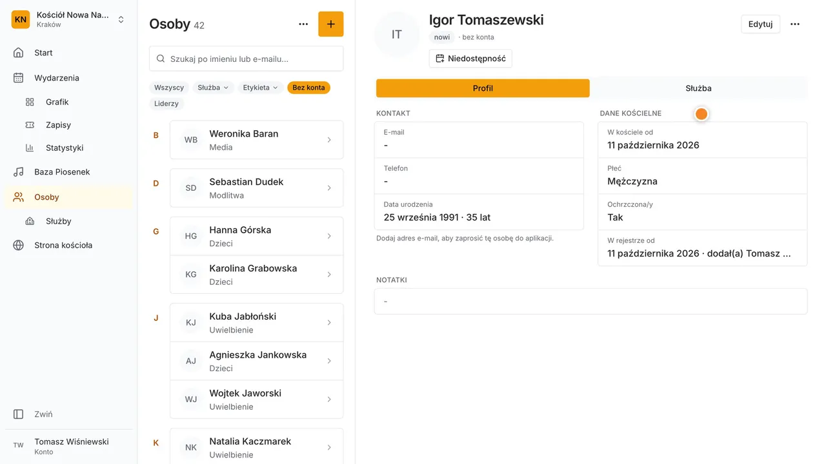Screen dimensions: 826x464
Task: Click the Notatki empty note box
Action: tap(590, 302)
